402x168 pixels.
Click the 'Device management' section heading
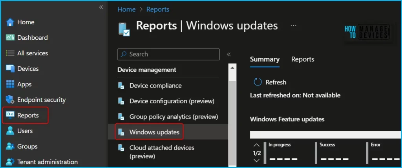147,70
